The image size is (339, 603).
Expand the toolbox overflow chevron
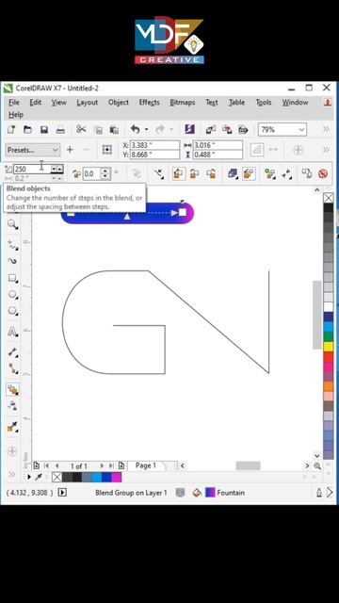(x=12, y=474)
